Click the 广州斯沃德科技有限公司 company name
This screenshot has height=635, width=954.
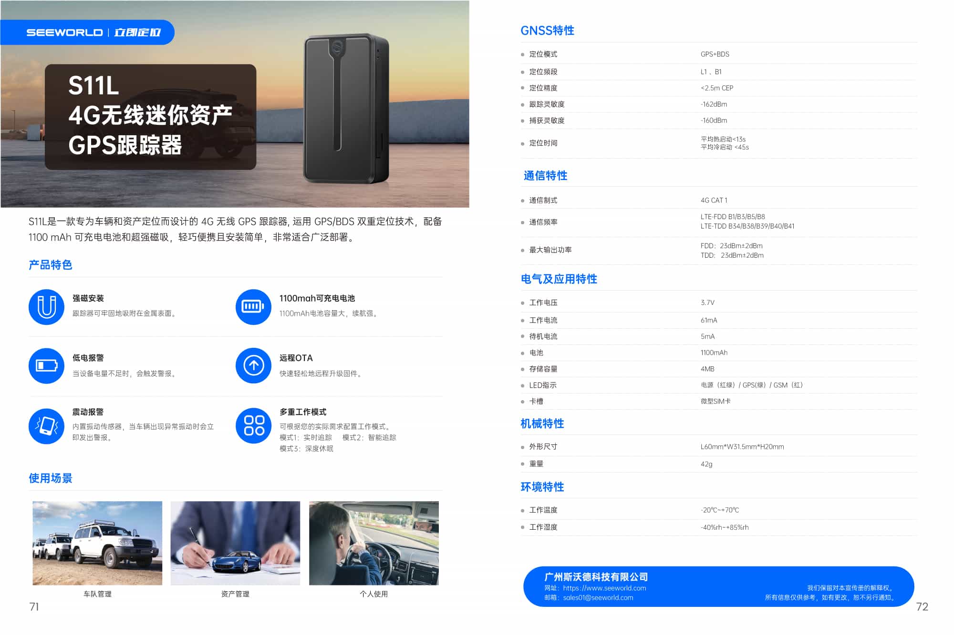point(596,577)
